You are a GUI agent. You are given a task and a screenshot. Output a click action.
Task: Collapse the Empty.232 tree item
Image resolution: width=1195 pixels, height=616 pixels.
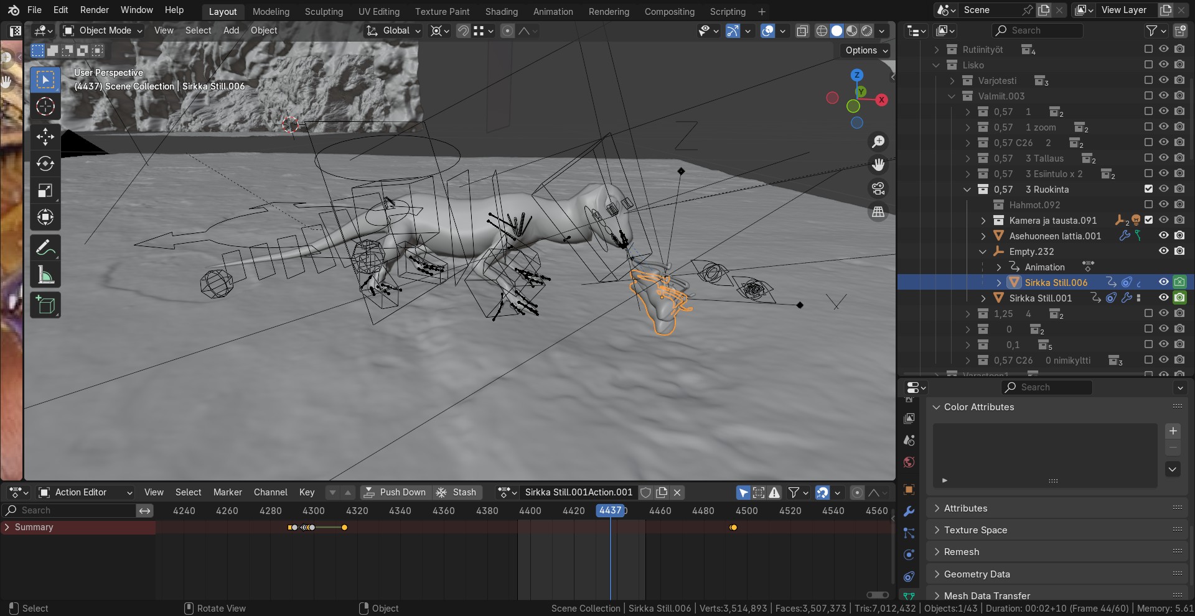983,252
